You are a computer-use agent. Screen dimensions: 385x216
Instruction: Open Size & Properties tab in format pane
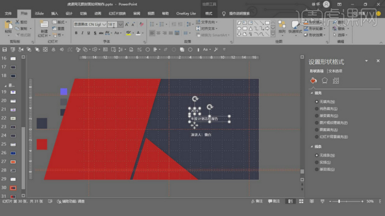click(x=335, y=81)
